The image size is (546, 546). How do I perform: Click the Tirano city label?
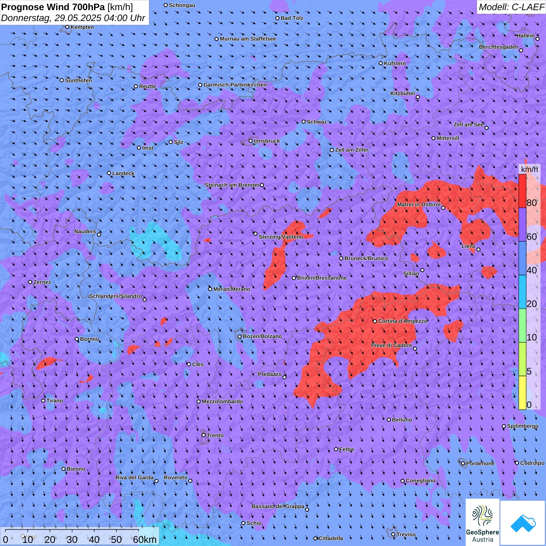(55, 401)
